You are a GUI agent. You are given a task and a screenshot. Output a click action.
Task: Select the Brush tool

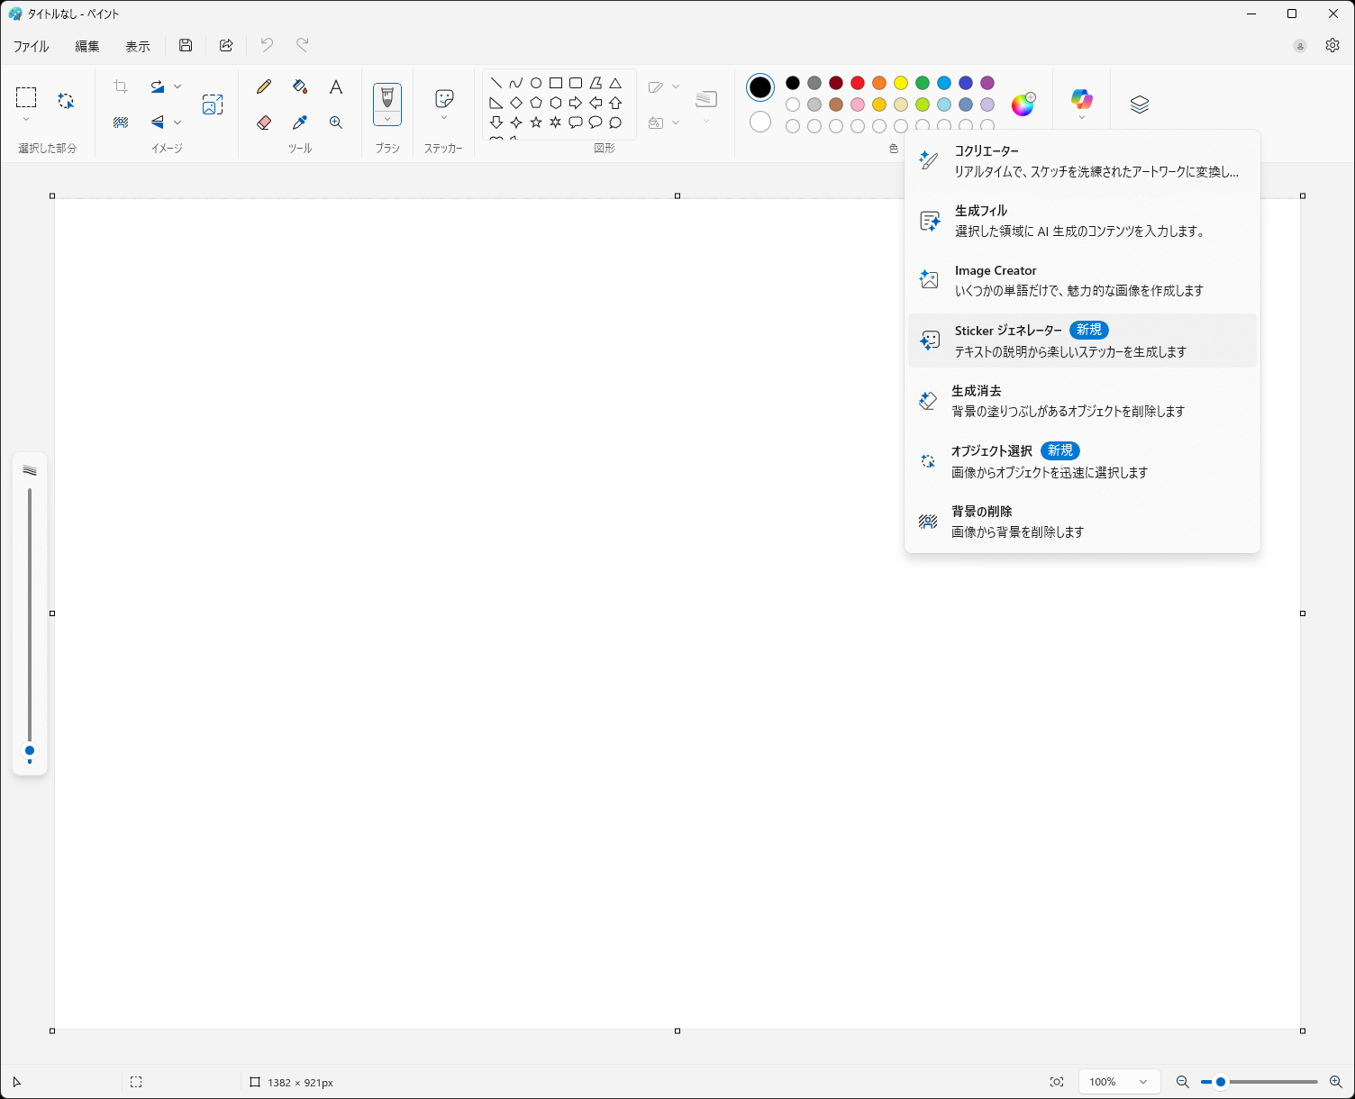point(387,97)
